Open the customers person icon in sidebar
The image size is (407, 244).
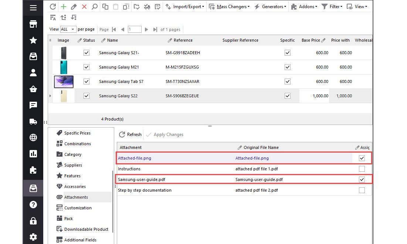(x=33, y=73)
